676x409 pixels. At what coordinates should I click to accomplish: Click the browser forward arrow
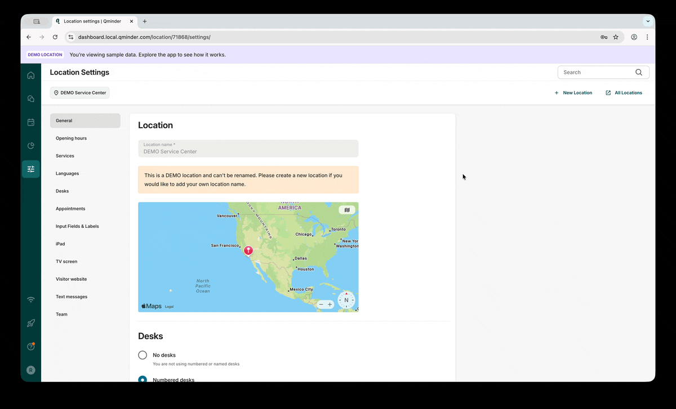[42, 37]
